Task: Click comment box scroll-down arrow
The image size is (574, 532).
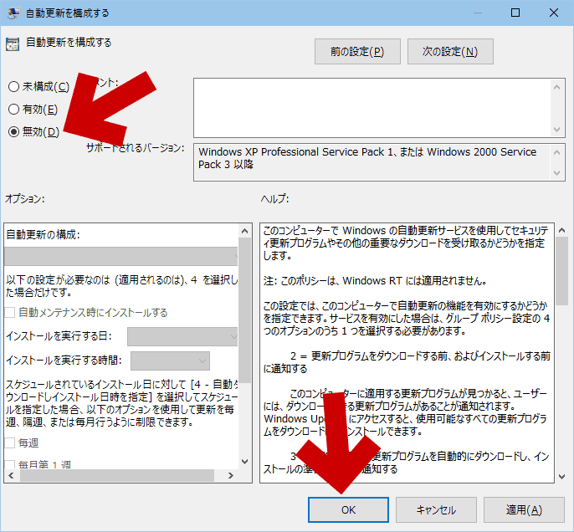Action: [556, 129]
